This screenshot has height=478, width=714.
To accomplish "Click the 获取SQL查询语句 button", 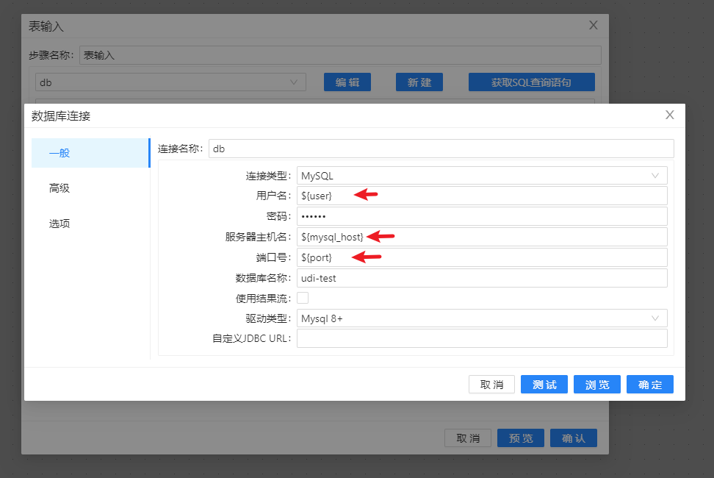I will coord(532,82).
